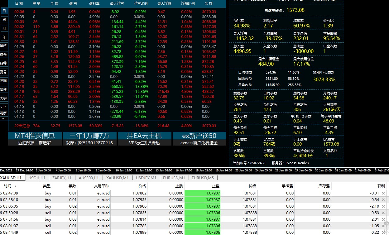Sort orders by 止盈 column header
This screenshot has height=235, width=389.
pos(203,186)
